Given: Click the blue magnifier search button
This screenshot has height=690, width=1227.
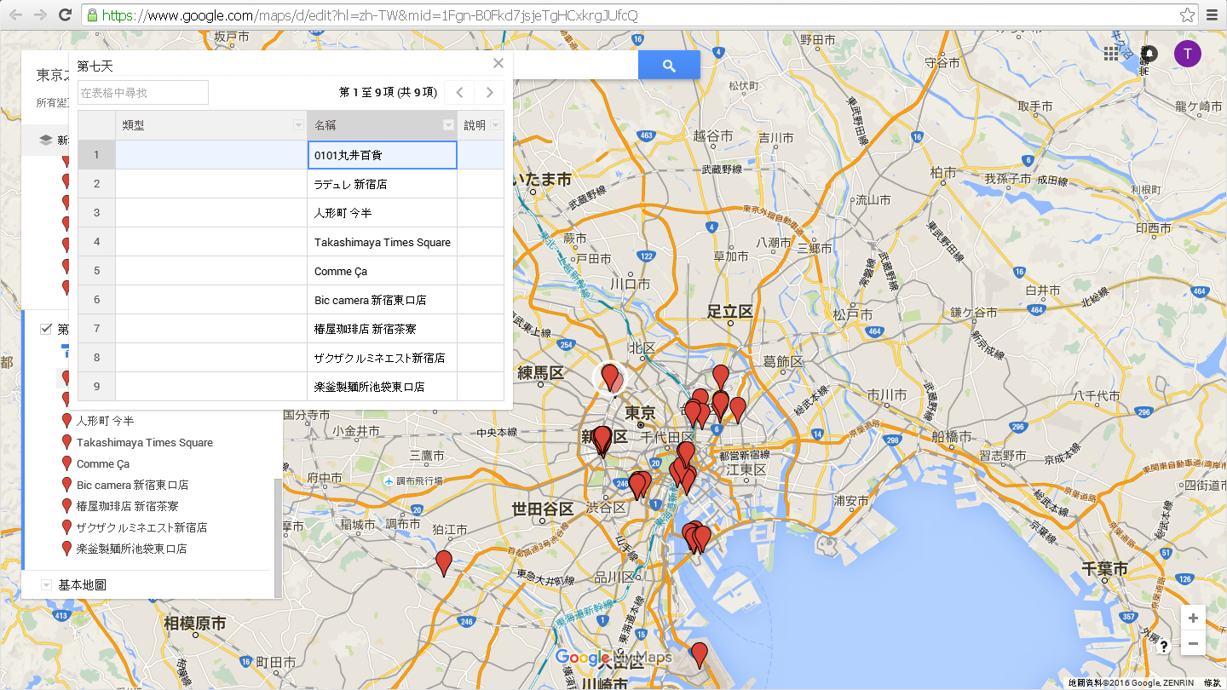Looking at the screenshot, I should 669,65.
